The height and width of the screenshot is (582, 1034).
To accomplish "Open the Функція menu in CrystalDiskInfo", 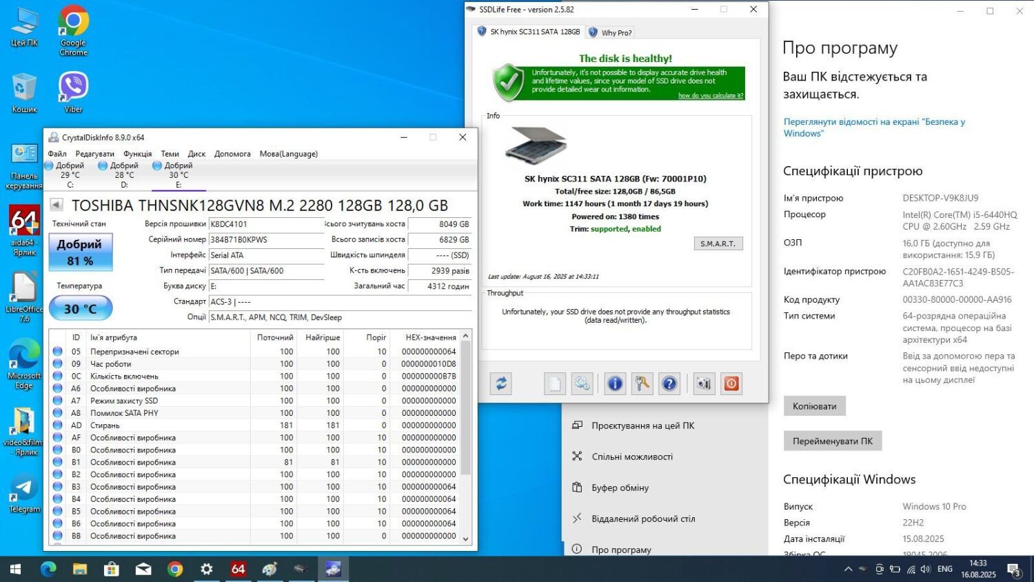I will [x=137, y=154].
